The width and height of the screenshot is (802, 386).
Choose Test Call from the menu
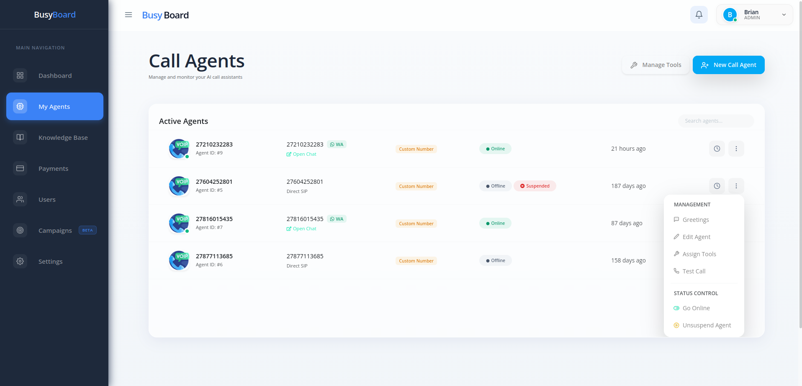(x=694, y=271)
